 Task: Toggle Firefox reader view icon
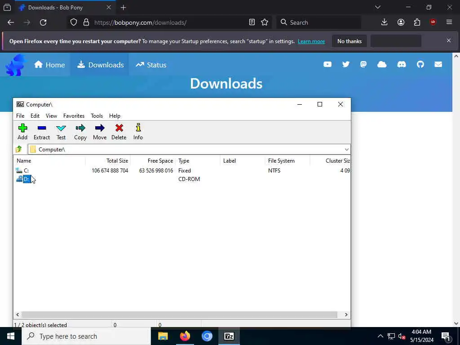click(252, 22)
